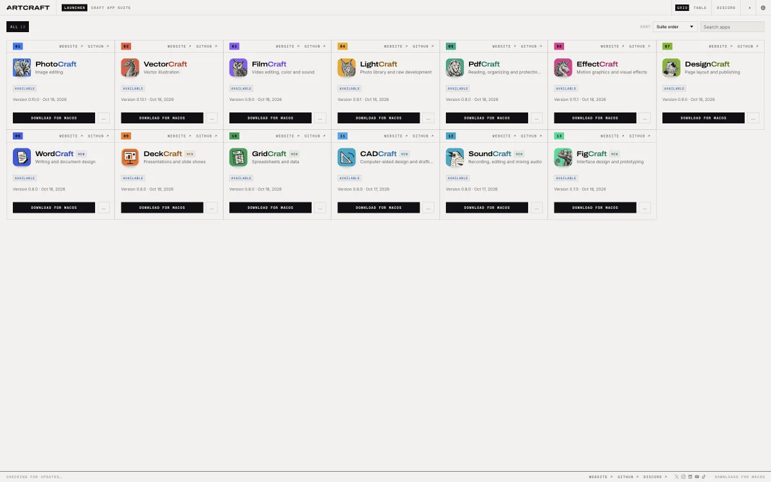Open LightCraft Website link
The width and height of the screenshot is (771, 482).
(396, 46)
